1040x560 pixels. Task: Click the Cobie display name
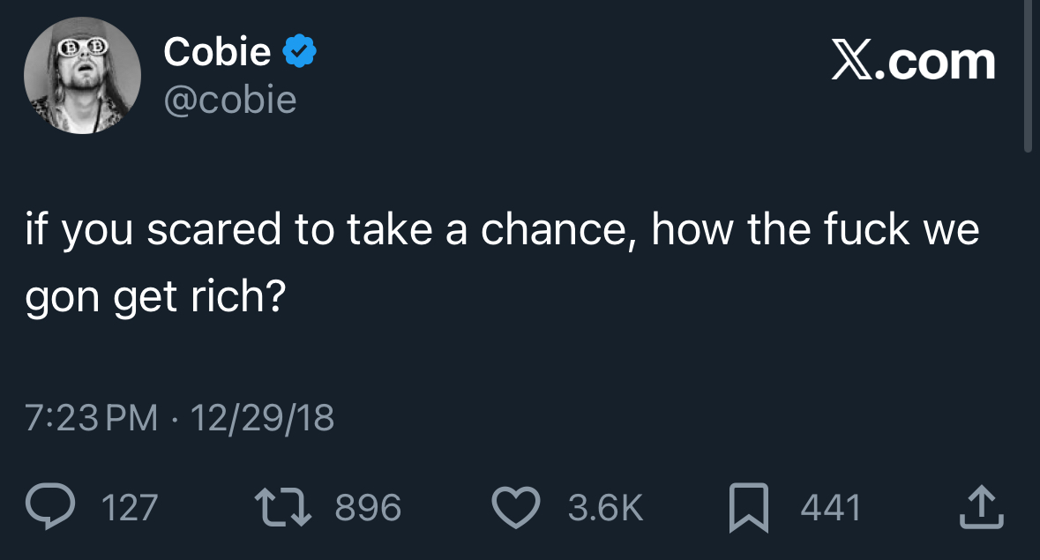[217, 53]
